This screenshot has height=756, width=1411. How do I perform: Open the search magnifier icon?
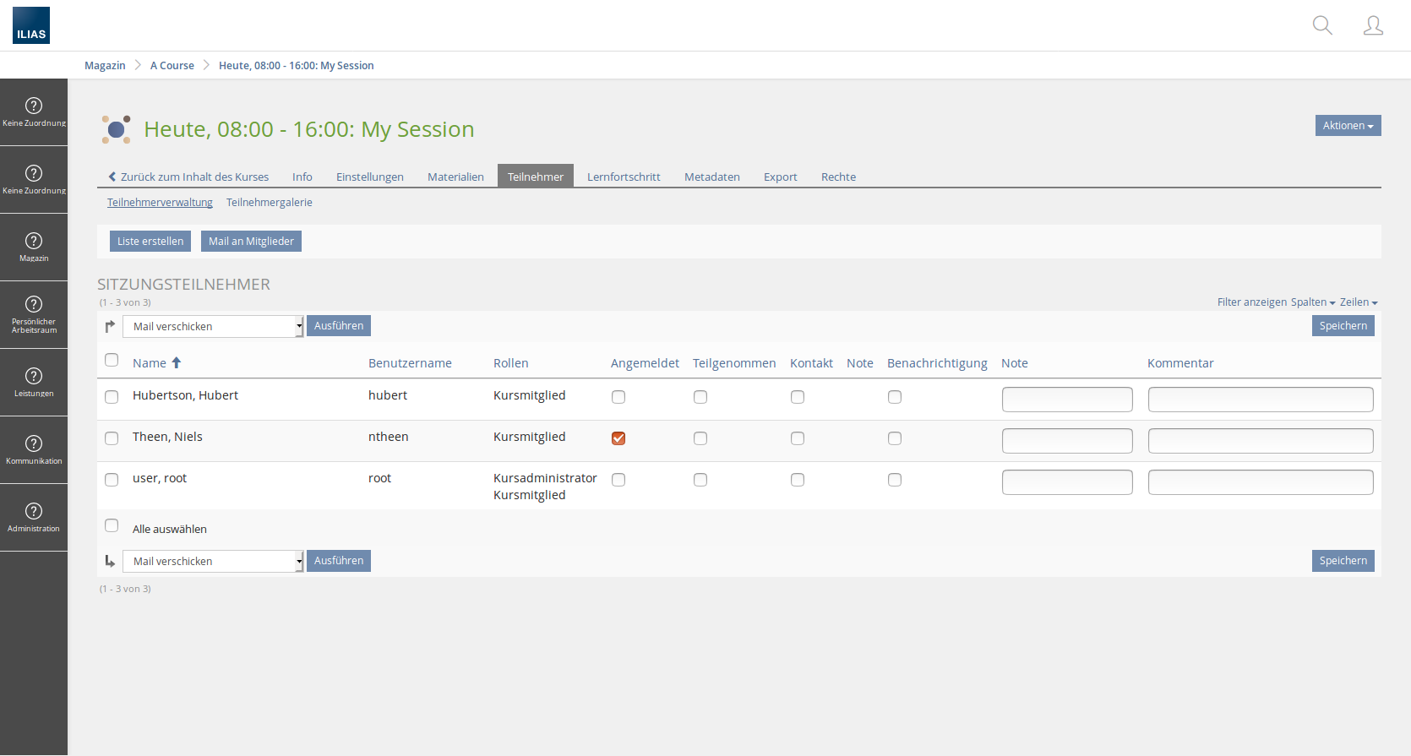(1322, 25)
